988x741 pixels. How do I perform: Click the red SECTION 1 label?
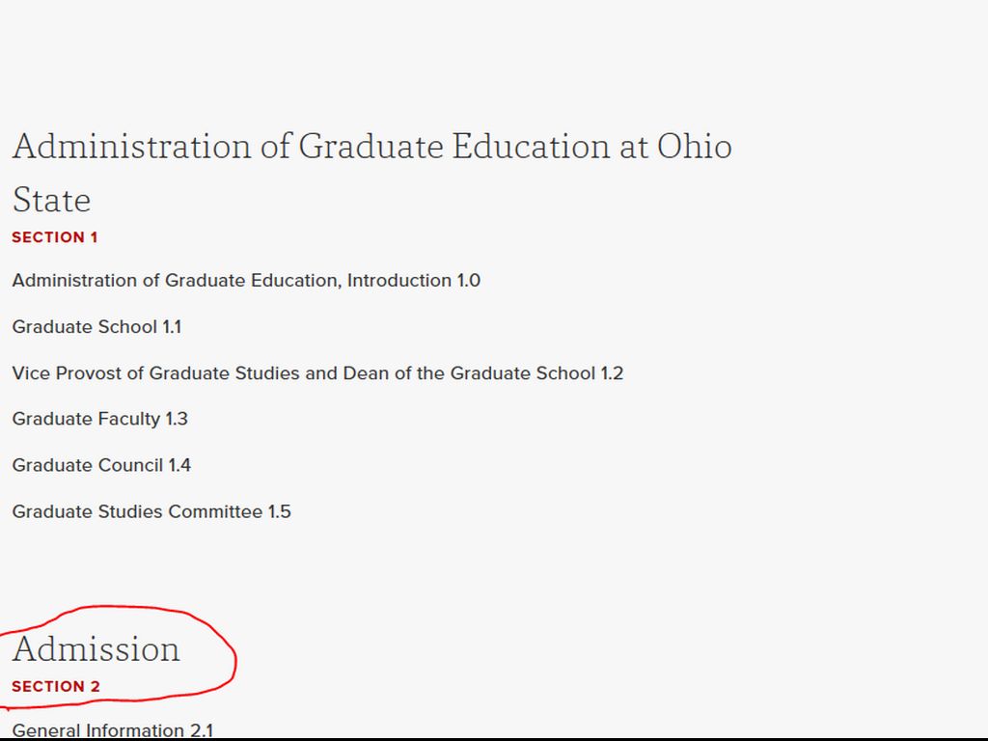55,237
